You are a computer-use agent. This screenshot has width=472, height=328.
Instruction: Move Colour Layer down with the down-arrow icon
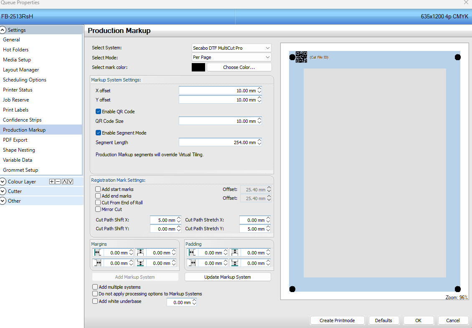point(69,181)
